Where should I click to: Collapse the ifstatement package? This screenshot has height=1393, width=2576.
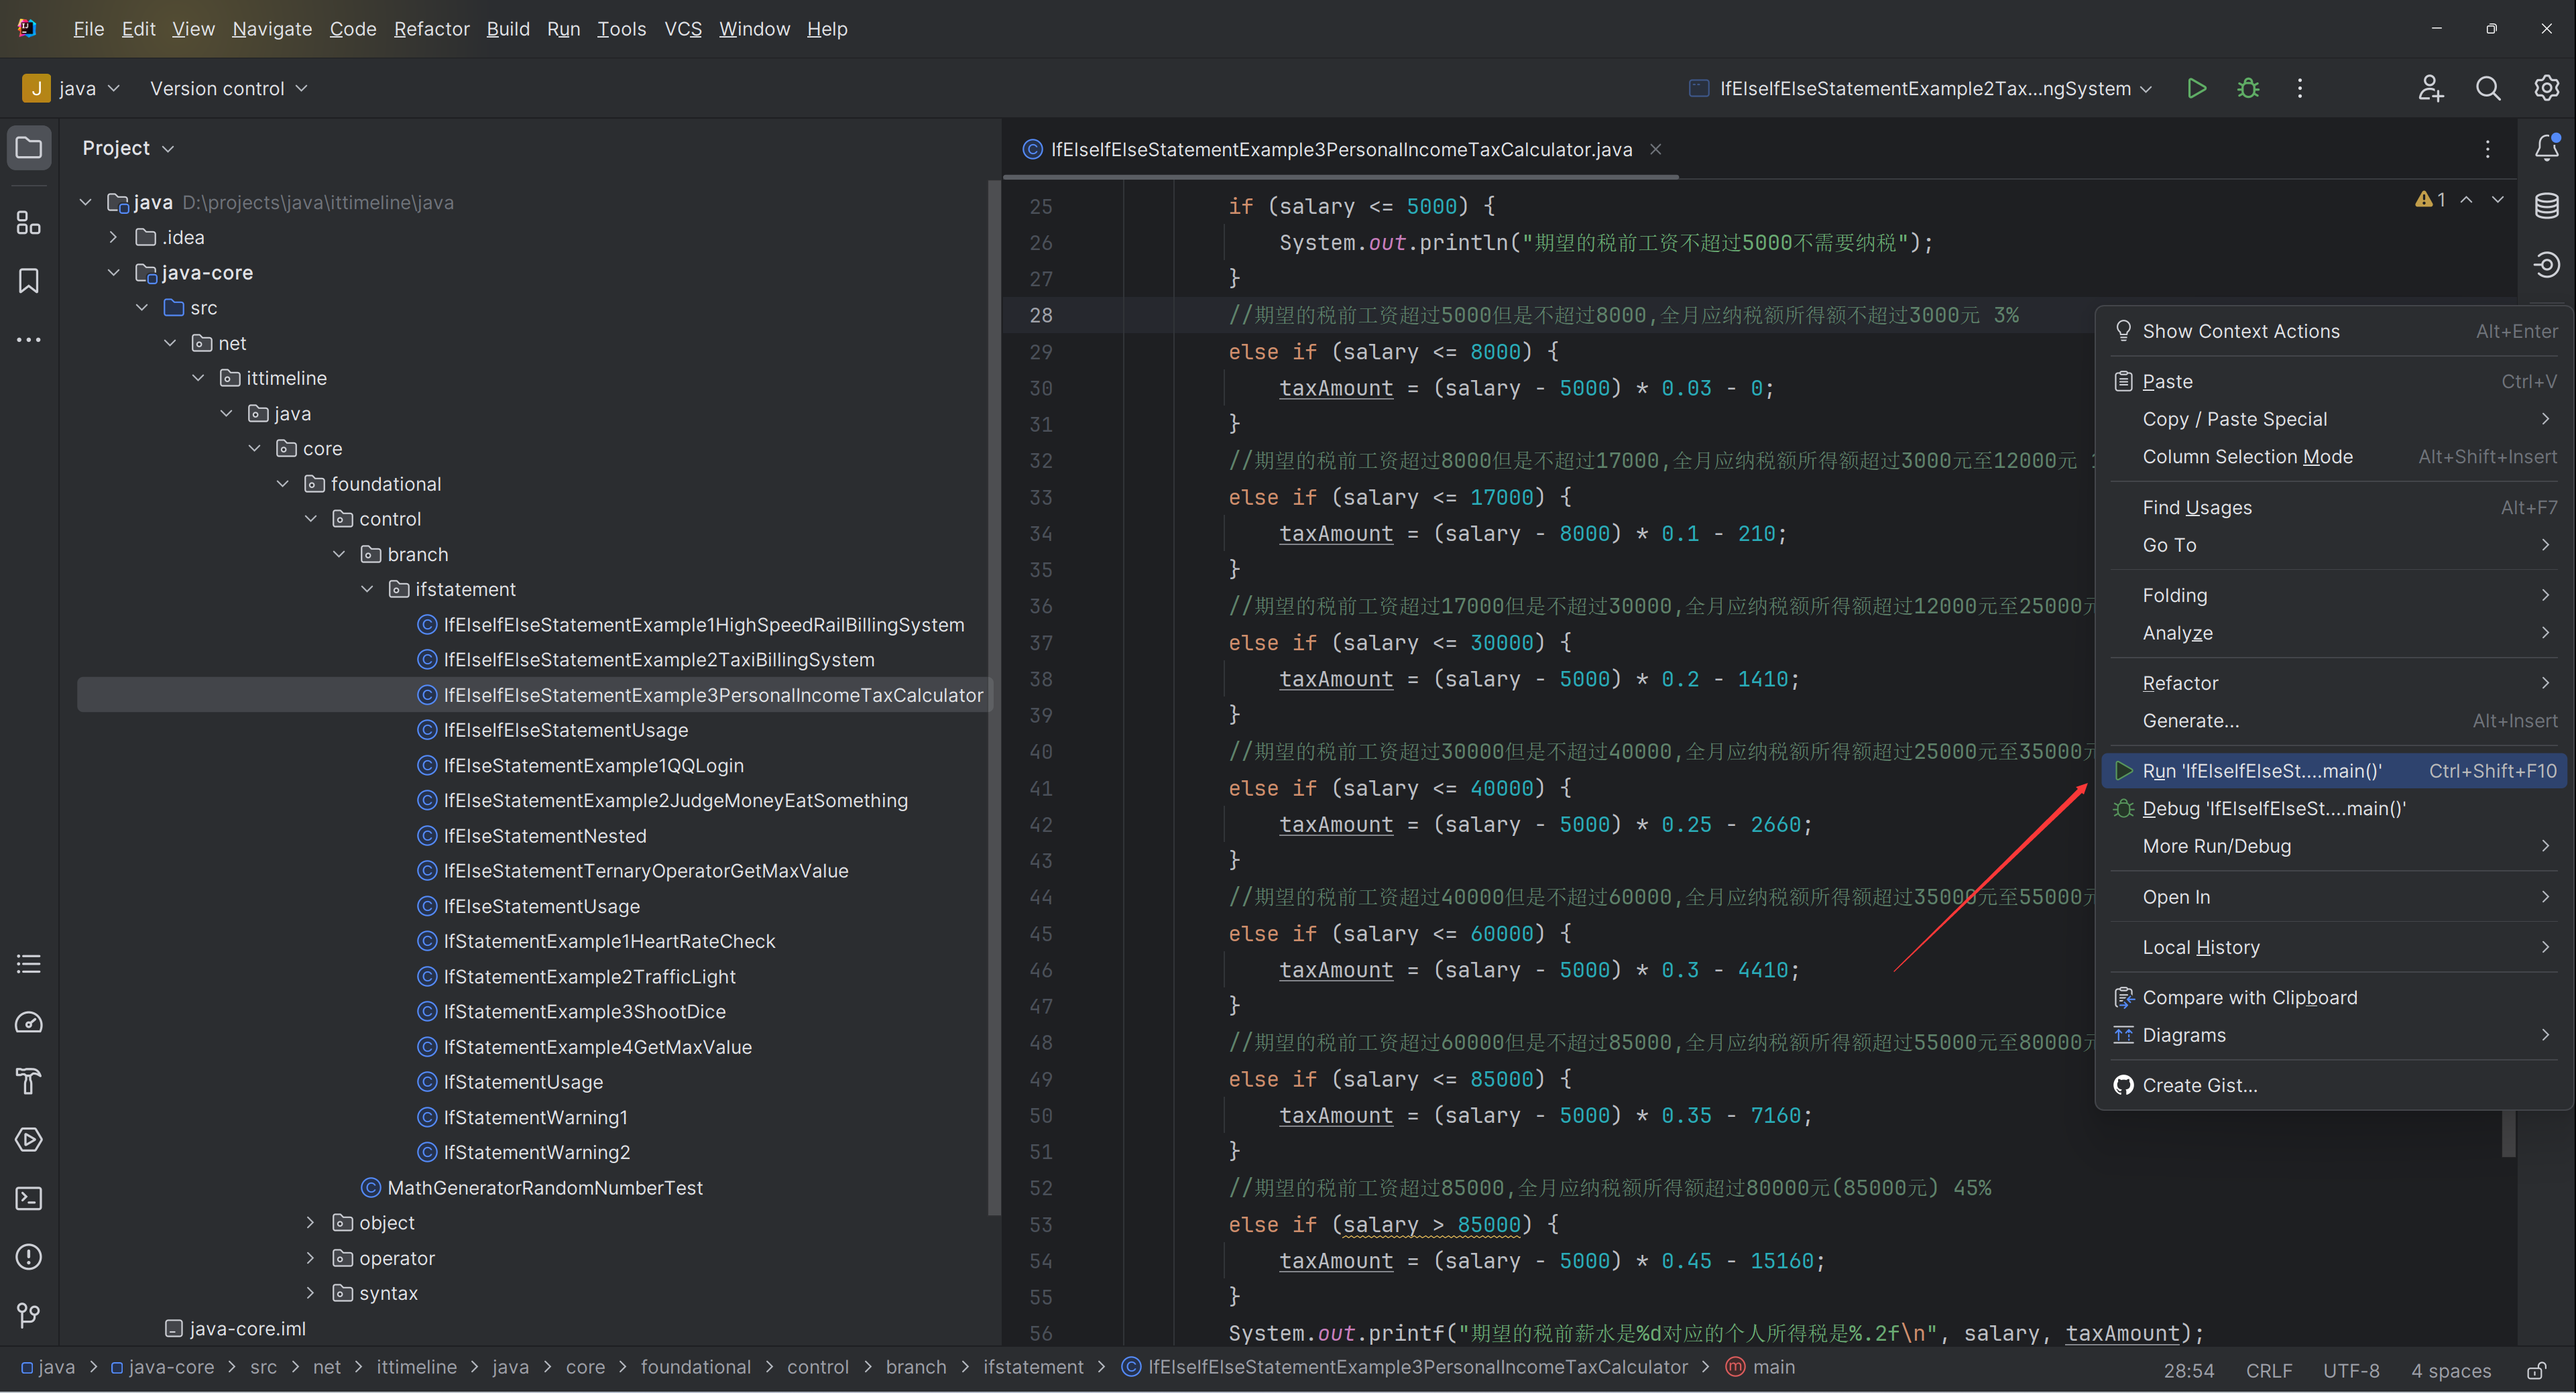point(367,589)
